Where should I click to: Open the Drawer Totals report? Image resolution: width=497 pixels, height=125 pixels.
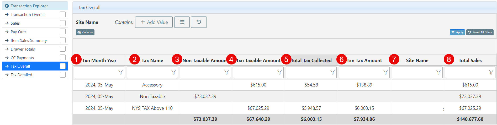23,49
